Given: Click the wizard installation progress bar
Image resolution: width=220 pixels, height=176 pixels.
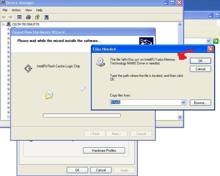Looking at the screenshot, I should (x=82, y=116).
